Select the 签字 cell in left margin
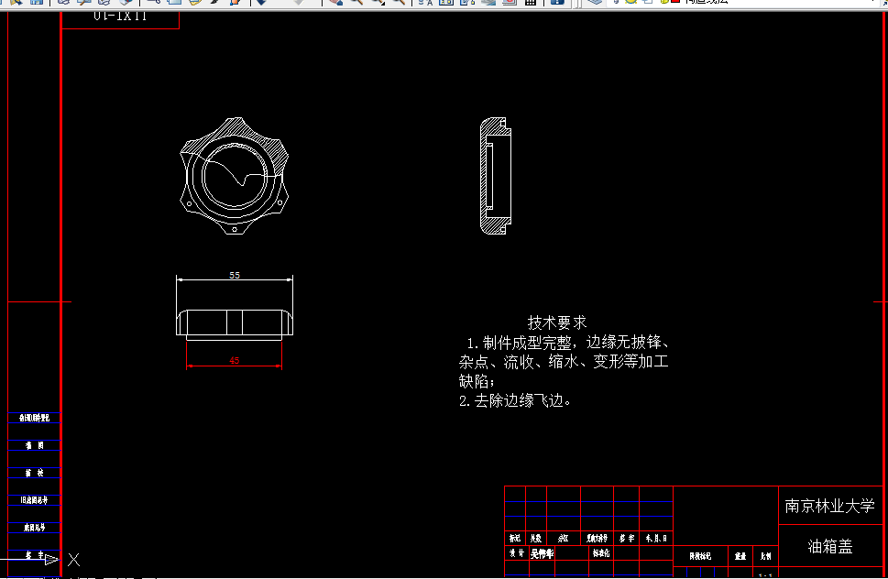Screen dimensions: 888x579 (x=35, y=555)
